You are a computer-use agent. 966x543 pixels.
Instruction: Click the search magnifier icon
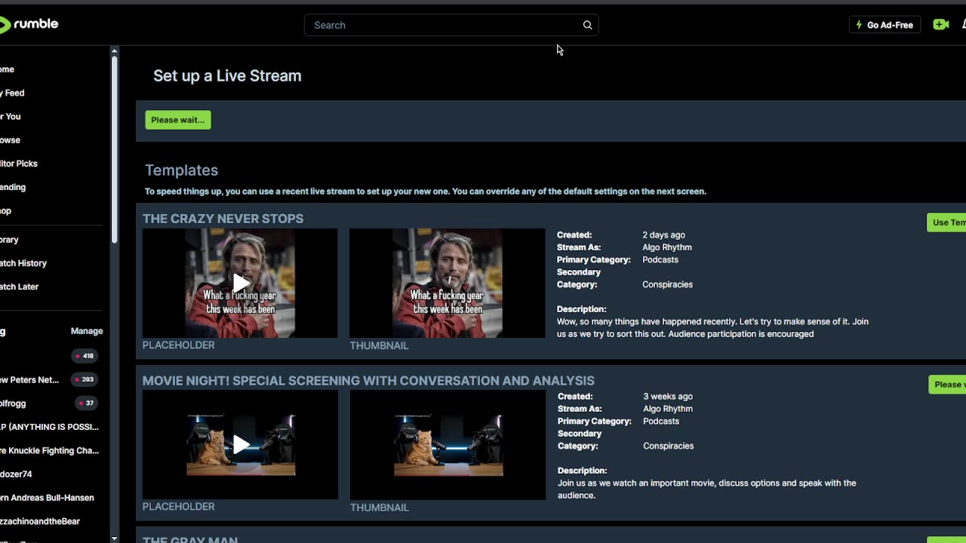pos(587,25)
